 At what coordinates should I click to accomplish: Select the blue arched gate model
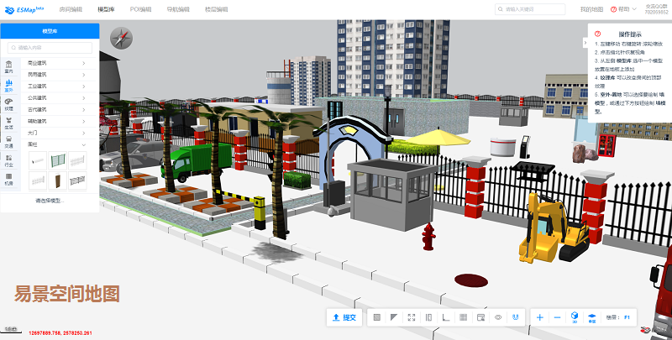pos(352,152)
